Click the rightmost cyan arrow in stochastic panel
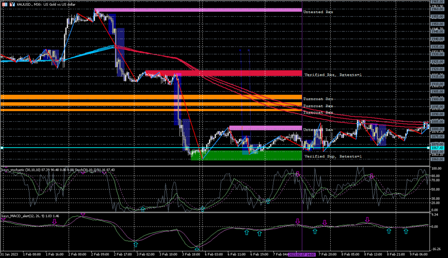Viewport: 448px width, 258px height. click(268, 201)
